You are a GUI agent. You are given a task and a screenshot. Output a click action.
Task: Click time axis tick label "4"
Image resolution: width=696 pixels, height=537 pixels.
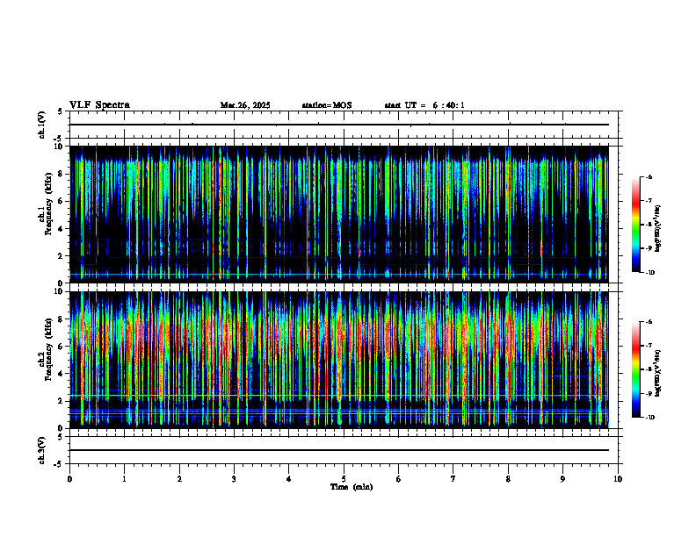tap(288, 479)
